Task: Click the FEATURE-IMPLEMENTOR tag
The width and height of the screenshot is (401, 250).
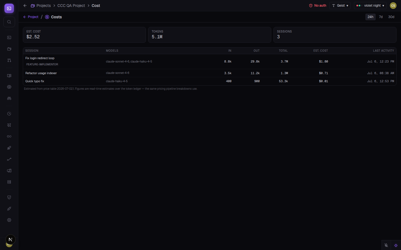Action: [42, 64]
